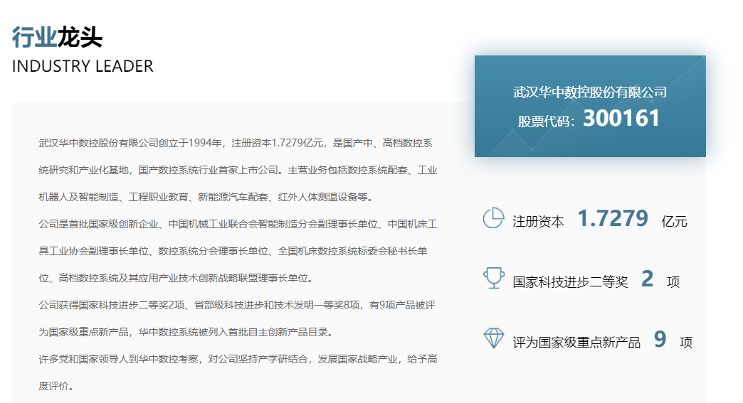Screen dimensions: 743x403
Task: Click the diamond icon beside 评为国家级重点新产品
Action: (x=493, y=338)
